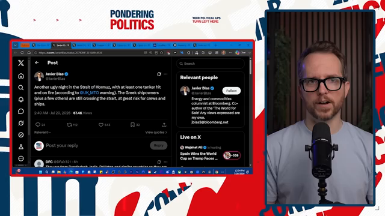Open the Verified checkmark sidebar icon
The width and height of the screenshot is (385, 216).
[21, 134]
